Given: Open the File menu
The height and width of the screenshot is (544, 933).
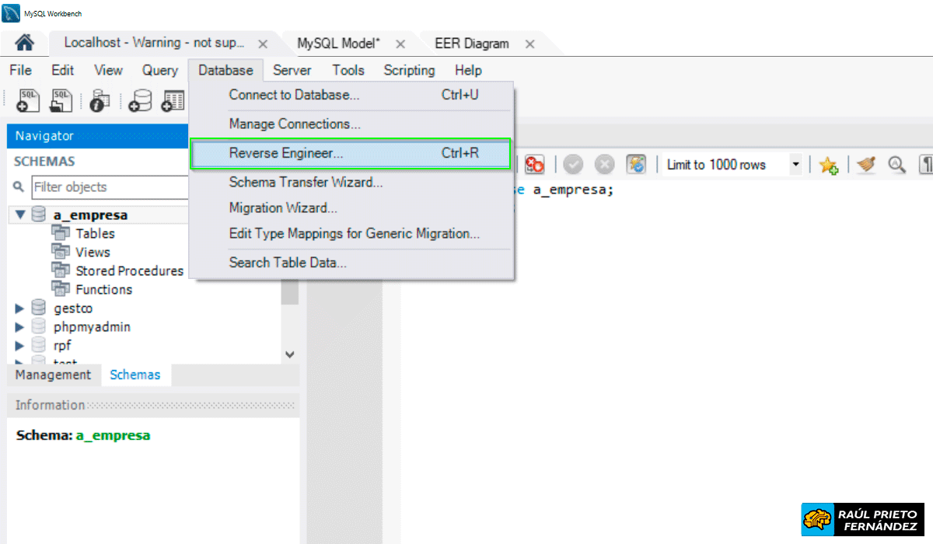Looking at the screenshot, I should tap(20, 70).
